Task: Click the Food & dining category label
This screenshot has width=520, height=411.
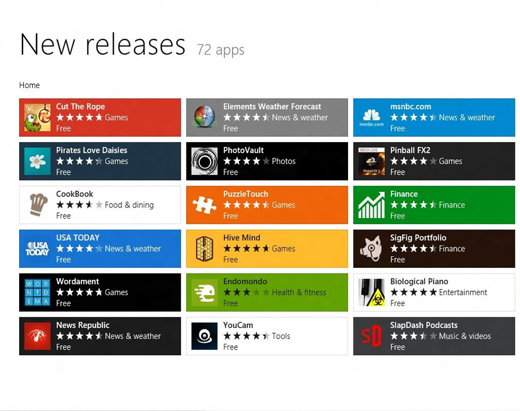Action: point(129,205)
